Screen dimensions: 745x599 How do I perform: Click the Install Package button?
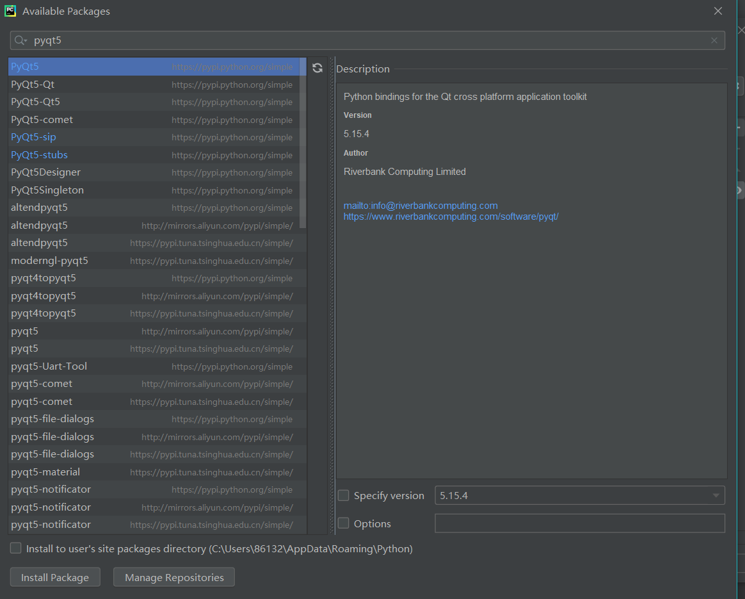coord(55,577)
